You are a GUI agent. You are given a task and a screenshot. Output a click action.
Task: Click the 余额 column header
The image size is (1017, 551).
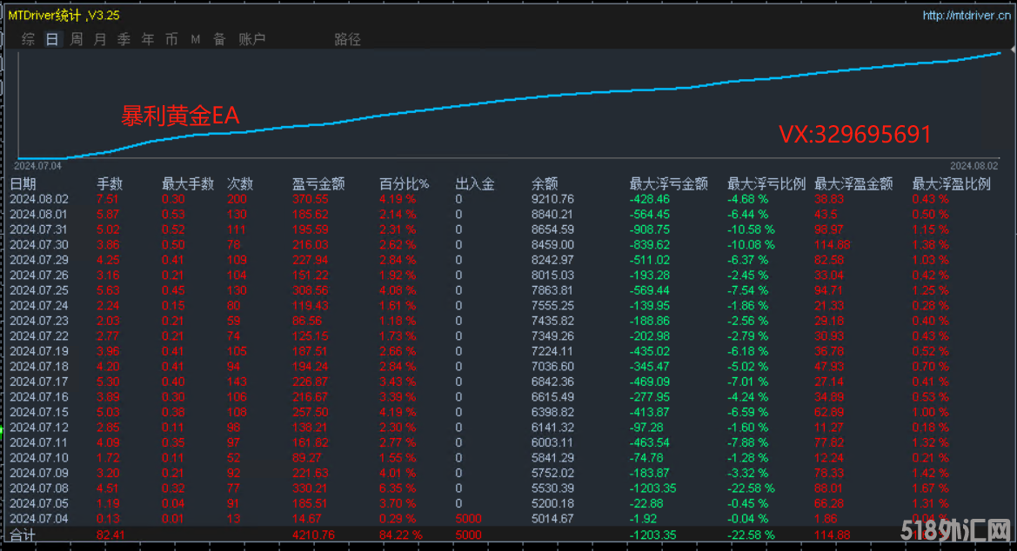point(545,184)
